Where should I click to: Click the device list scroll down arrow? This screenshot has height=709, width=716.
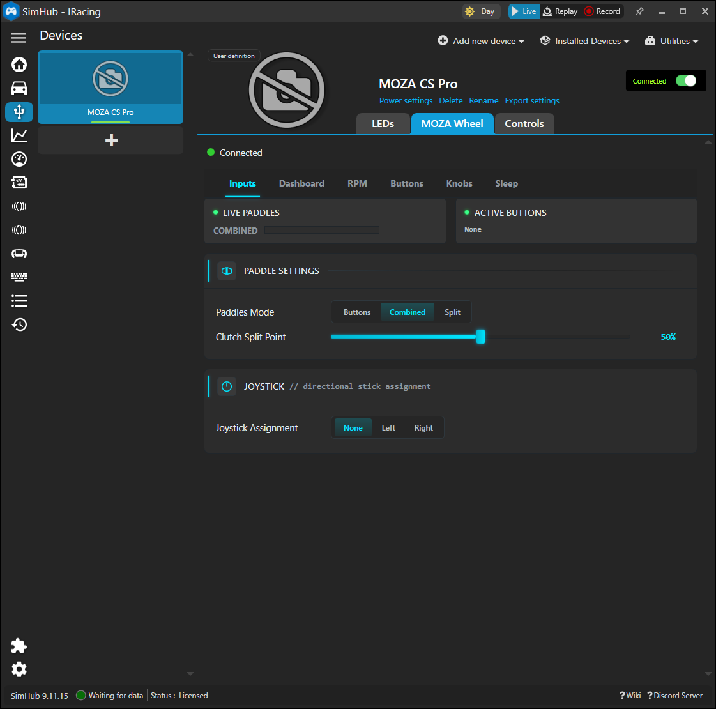tap(190, 673)
